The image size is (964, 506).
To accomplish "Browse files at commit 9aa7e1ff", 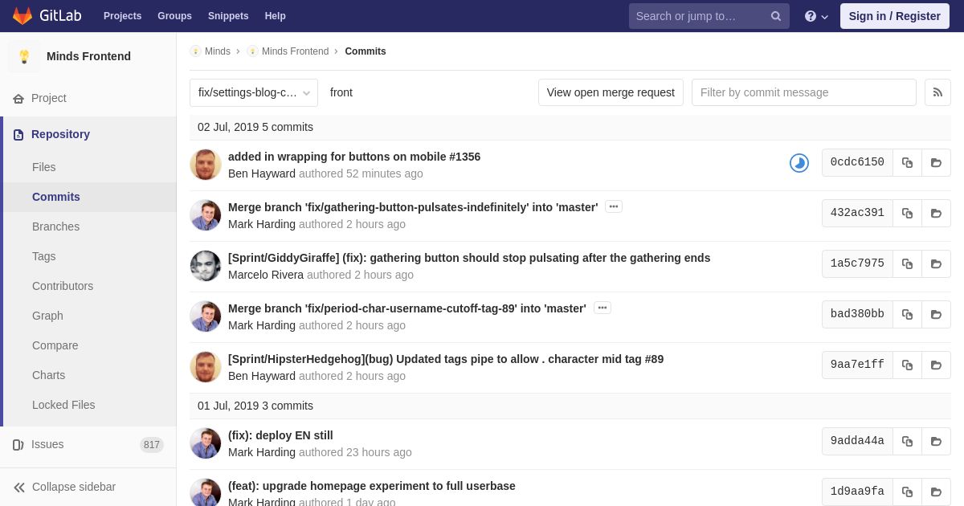I will click(x=936, y=365).
